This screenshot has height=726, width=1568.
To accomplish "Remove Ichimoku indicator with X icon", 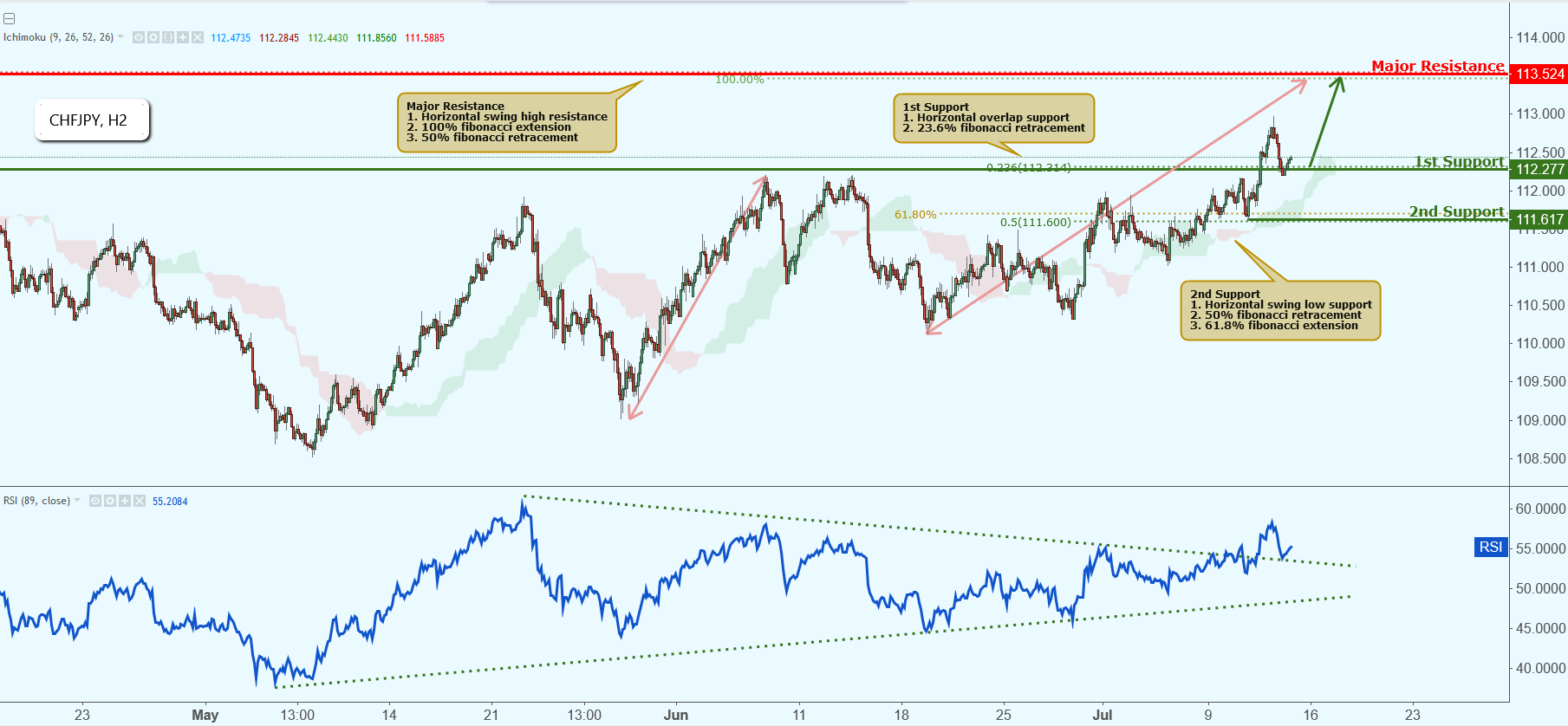I will pyautogui.click(x=198, y=37).
